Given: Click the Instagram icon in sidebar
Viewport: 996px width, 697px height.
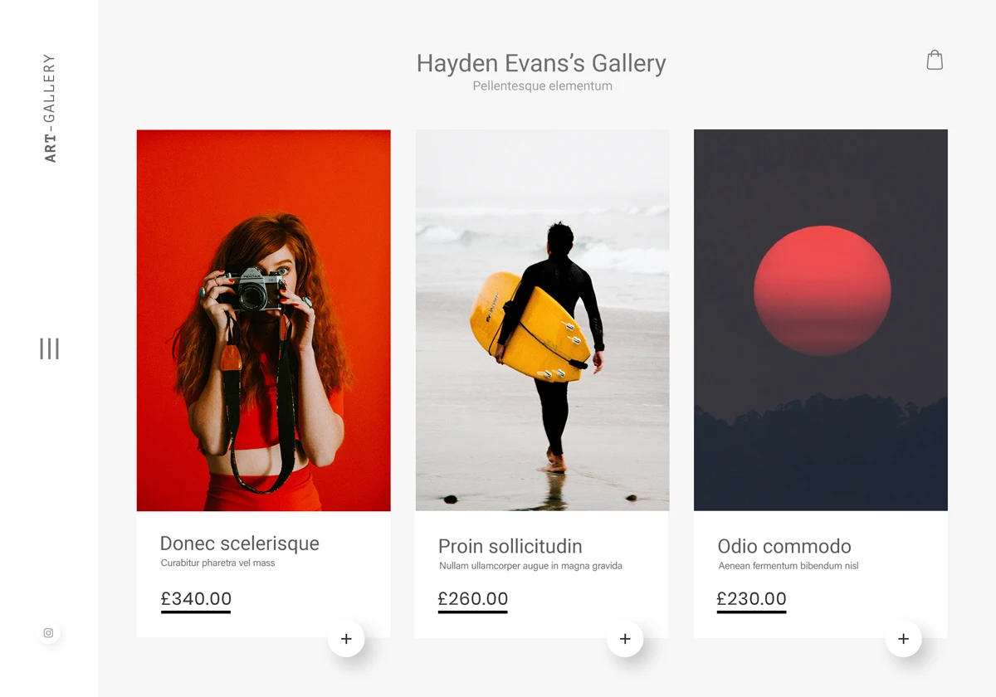Looking at the screenshot, I should click(48, 633).
